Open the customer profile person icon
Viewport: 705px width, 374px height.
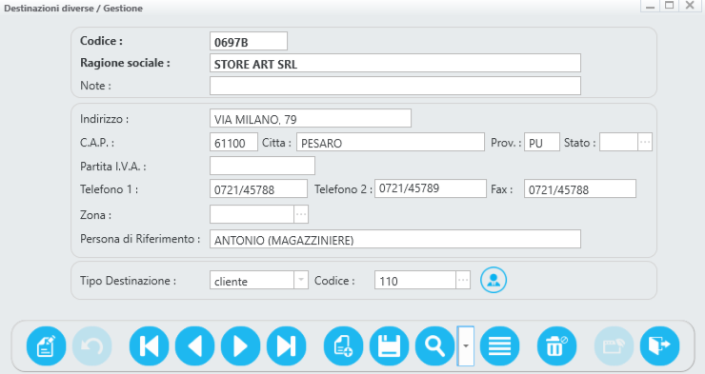tap(493, 280)
